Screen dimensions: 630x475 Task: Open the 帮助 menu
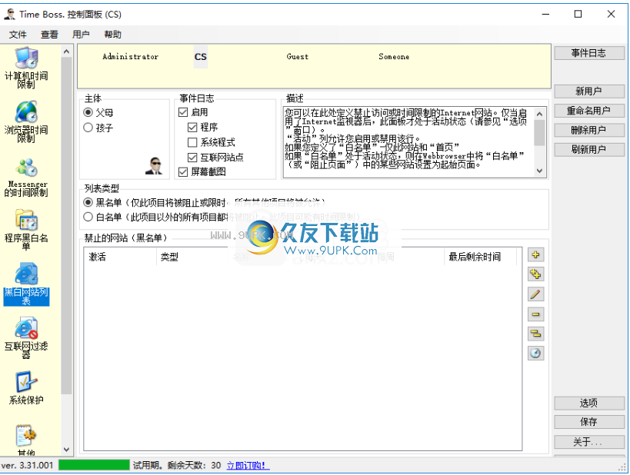[x=112, y=35]
